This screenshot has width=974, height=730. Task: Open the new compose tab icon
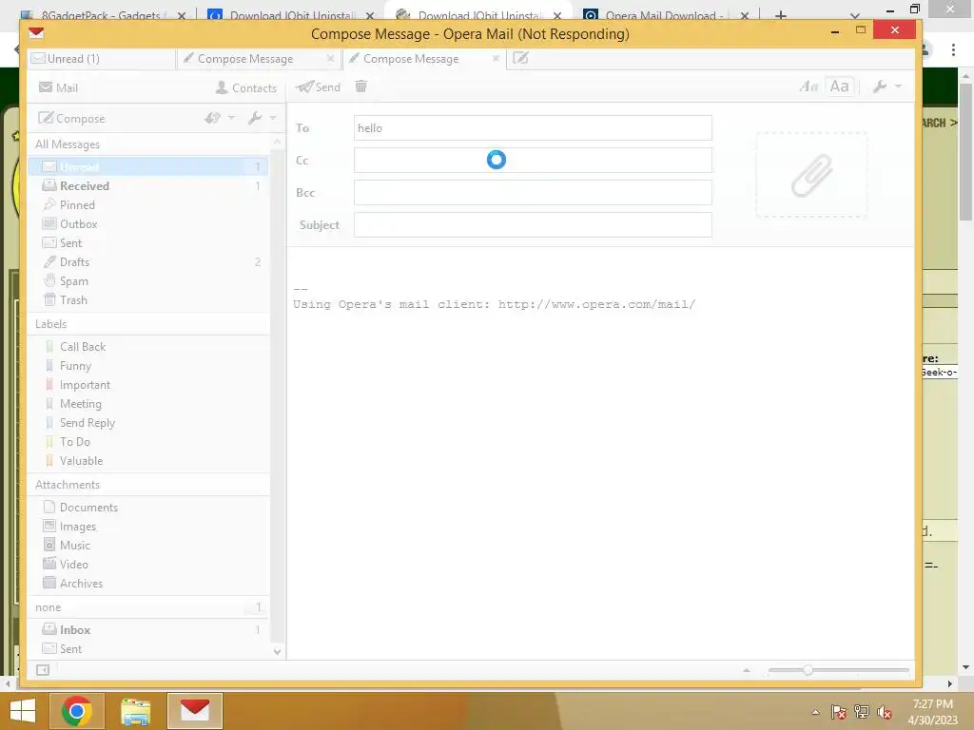520,58
